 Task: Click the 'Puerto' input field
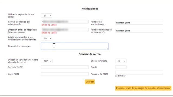coord(121,67)
